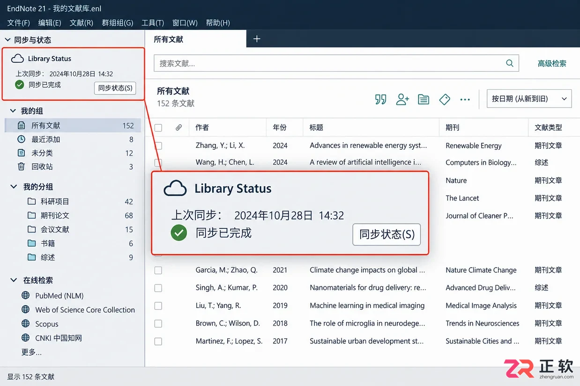
Task: Click the add-to-group folder icon in the toolbar
Action: click(x=424, y=99)
